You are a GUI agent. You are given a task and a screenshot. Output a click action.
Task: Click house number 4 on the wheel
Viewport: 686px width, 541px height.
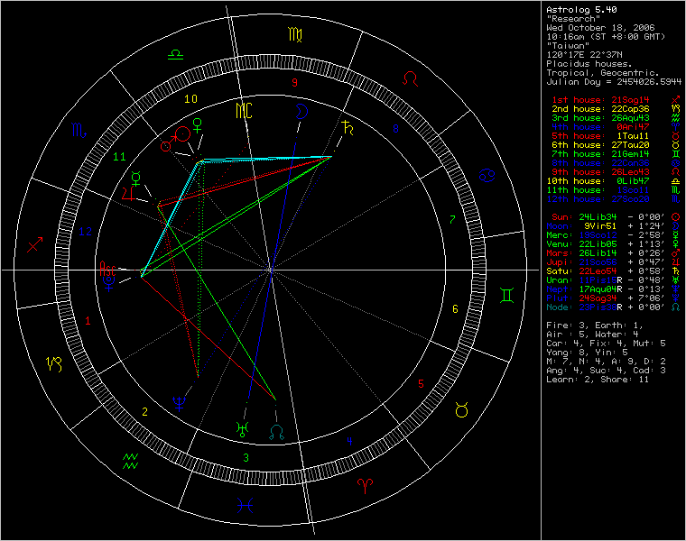tap(349, 441)
